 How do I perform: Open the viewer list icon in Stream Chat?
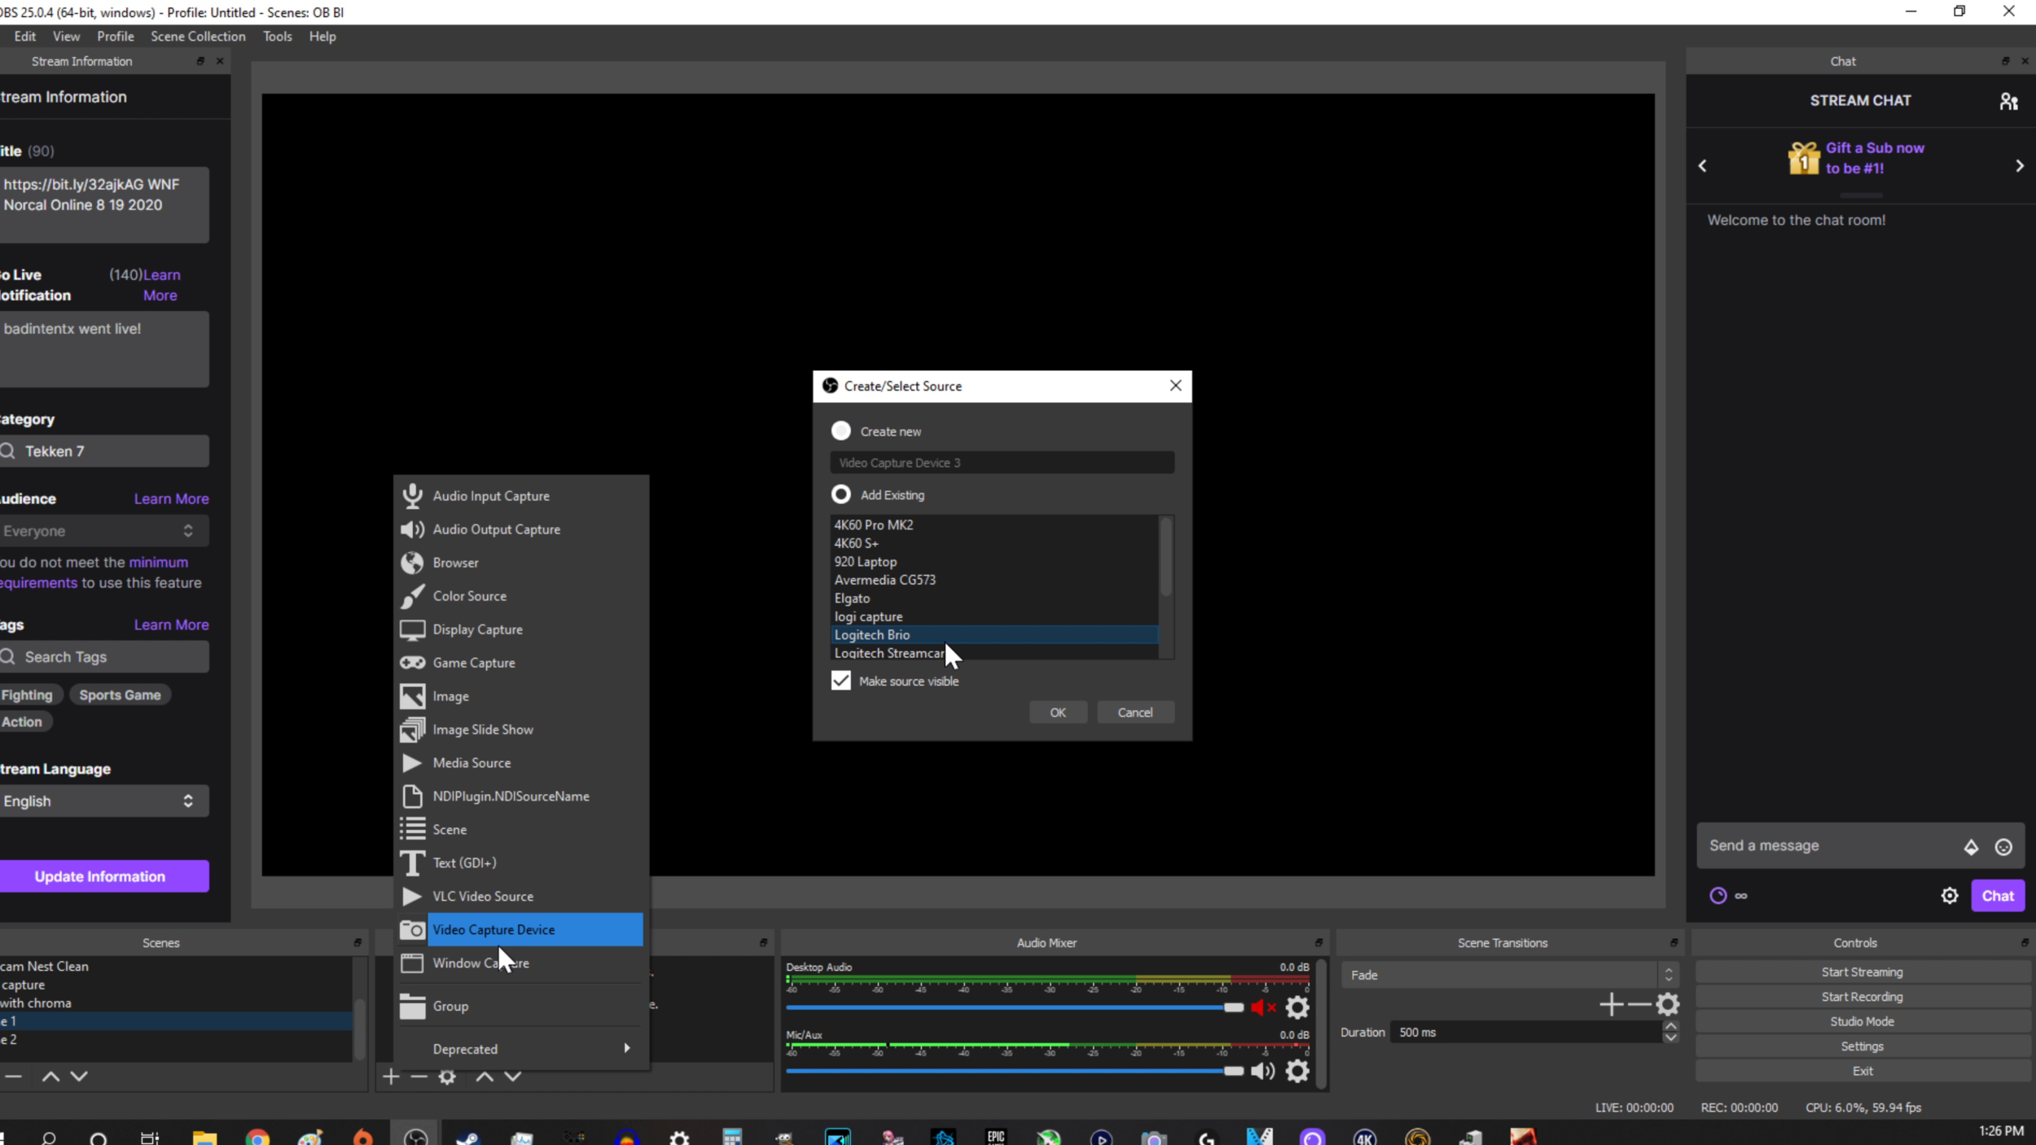click(2007, 100)
